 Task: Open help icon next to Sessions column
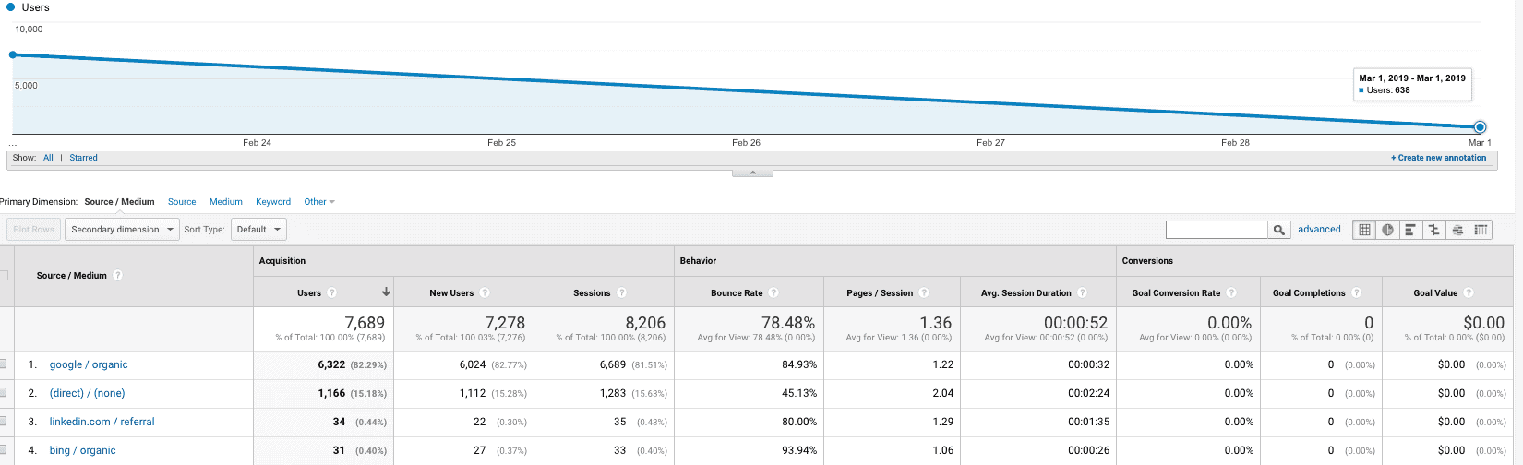(x=622, y=292)
